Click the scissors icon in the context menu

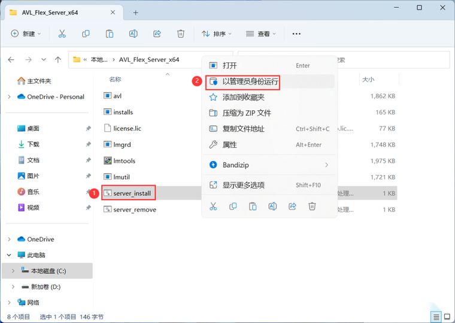pyautogui.click(x=213, y=206)
